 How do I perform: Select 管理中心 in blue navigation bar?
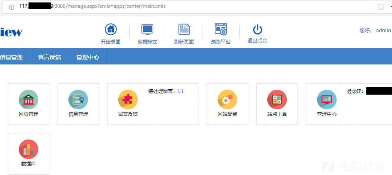88,57
